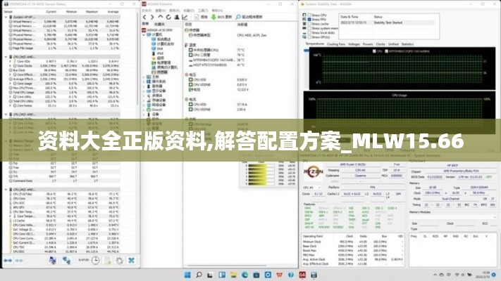Open File Explorer from taskbar
Viewport: 501px width, 281px height.
click(233, 275)
